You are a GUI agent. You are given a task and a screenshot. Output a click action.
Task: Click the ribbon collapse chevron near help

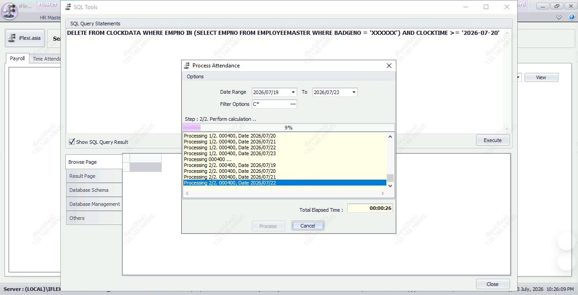(x=559, y=17)
